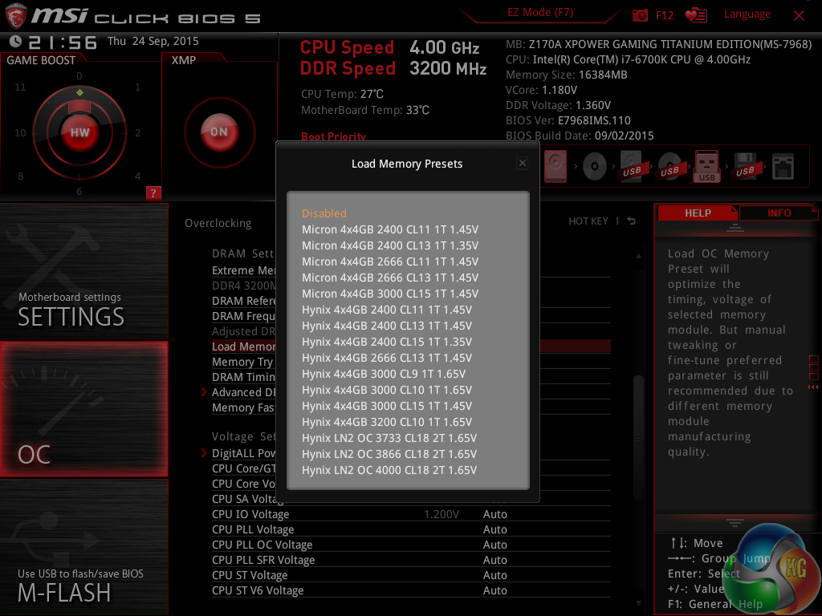Viewport: 822px width, 616px height.
Task: Open CPU ST Voltage Auto value
Action: pyautogui.click(x=494, y=575)
